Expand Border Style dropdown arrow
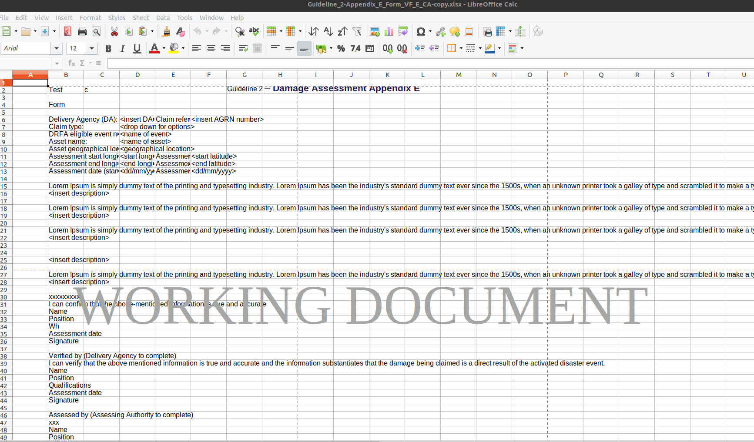 pyautogui.click(x=480, y=48)
